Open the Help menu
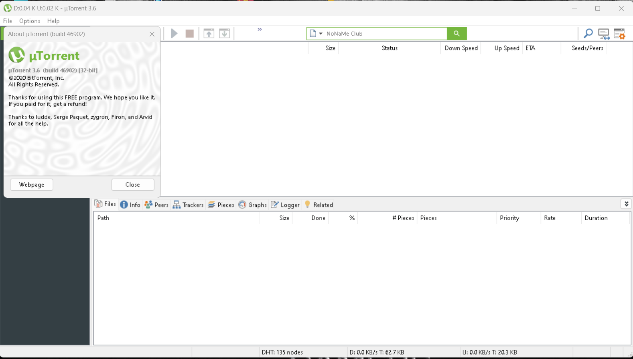 53,21
